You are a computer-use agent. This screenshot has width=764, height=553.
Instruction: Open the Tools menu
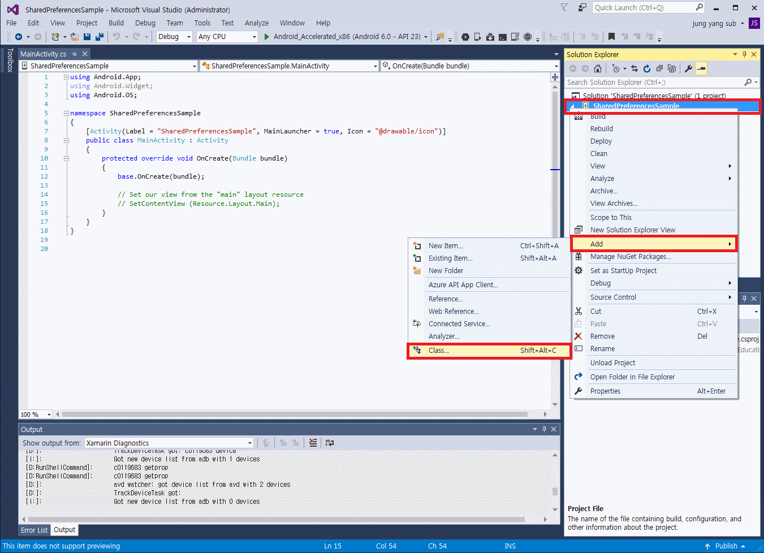[202, 23]
